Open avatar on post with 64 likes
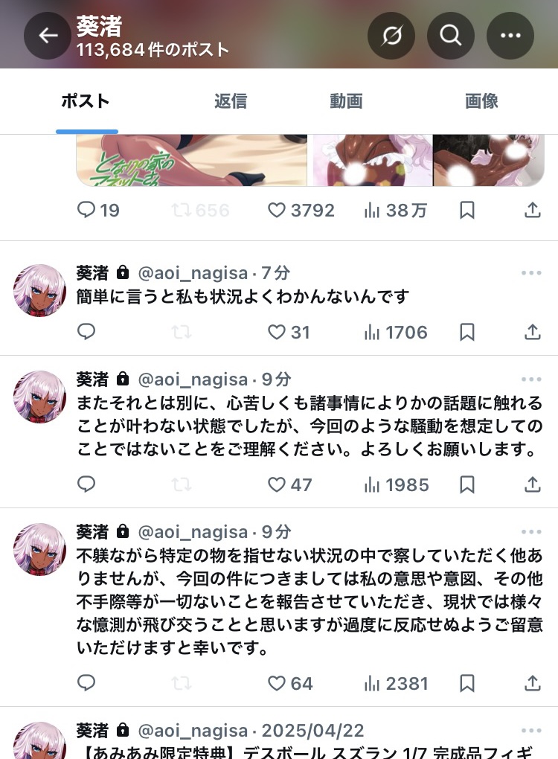The width and height of the screenshot is (558, 759). tap(39, 549)
